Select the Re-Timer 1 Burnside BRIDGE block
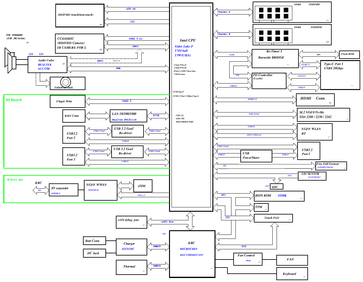The width and height of the screenshot is (363, 282). [275, 59]
